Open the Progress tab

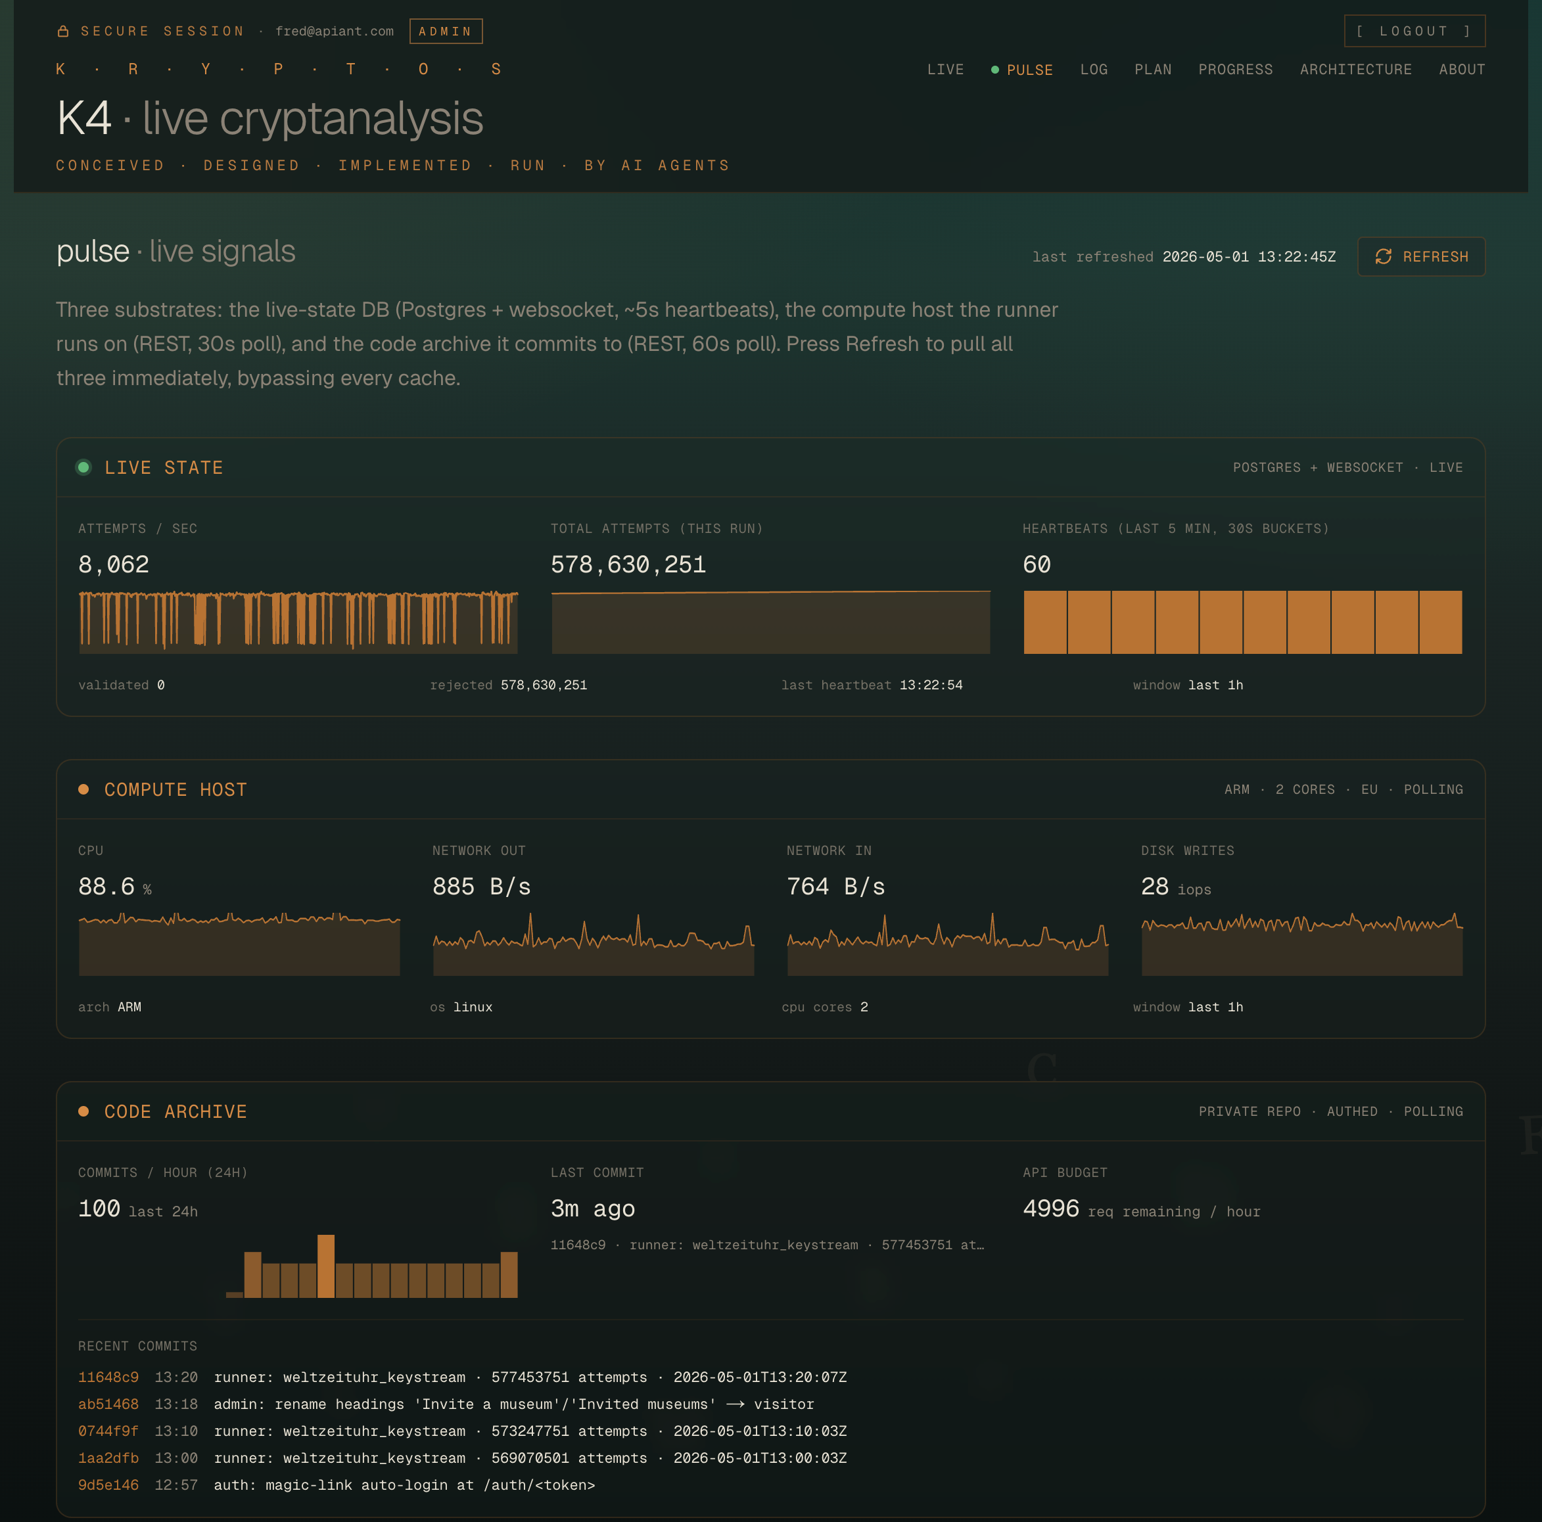coord(1234,70)
